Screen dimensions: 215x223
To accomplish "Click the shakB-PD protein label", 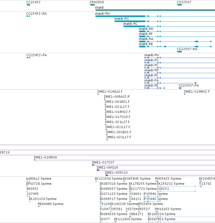I will click(x=151, y=70).
